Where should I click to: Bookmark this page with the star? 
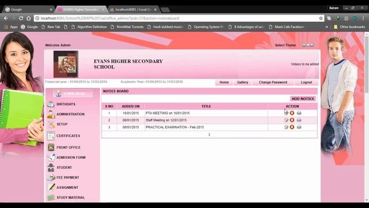321,18
